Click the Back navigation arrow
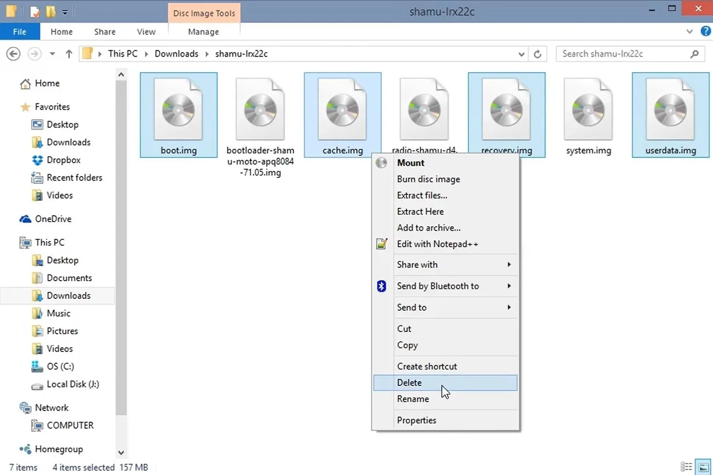 13,54
